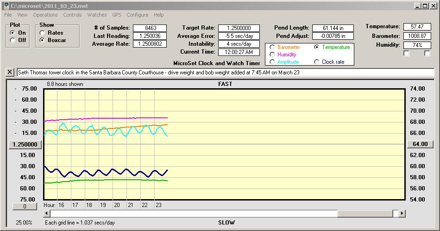Click hour 20 on the time axis

click(117, 205)
